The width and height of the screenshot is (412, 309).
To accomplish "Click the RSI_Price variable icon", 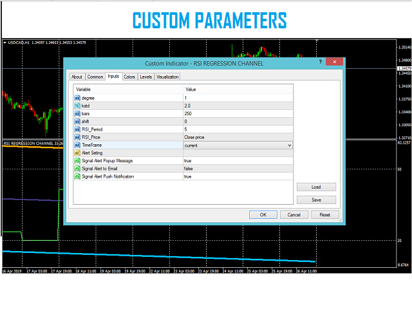I will point(77,137).
